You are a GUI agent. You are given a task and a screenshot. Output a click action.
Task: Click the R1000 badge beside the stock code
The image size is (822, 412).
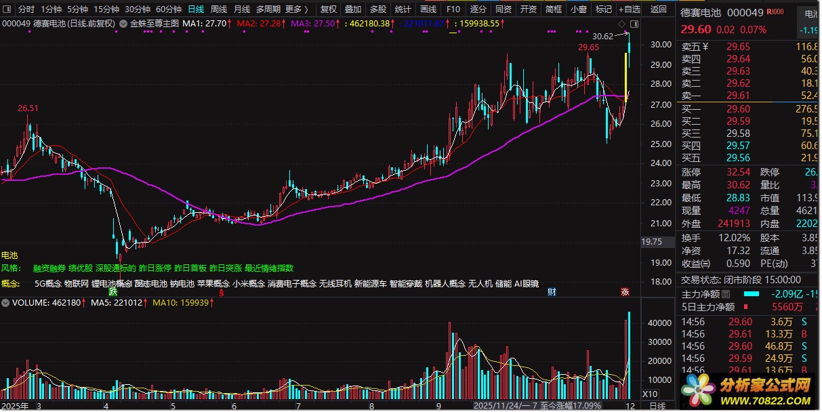(x=775, y=12)
